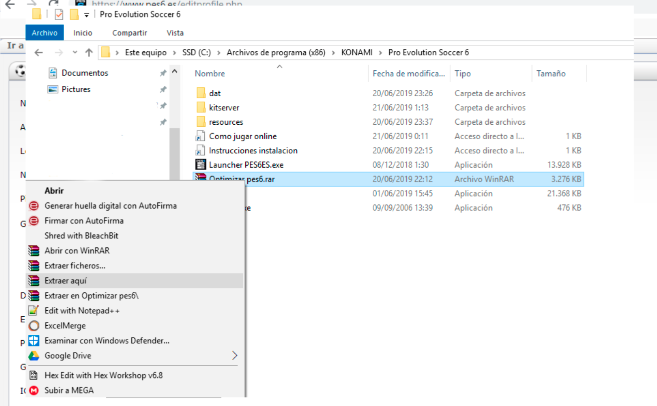Choose Shred with BleachBit
This screenshot has width=657, height=406.
coord(134,235)
